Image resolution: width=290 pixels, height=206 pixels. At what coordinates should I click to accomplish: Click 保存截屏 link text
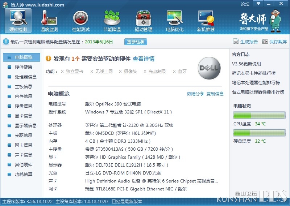[x=278, y=42]
